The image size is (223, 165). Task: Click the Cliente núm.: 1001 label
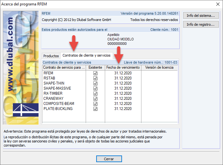pos(164,30)
